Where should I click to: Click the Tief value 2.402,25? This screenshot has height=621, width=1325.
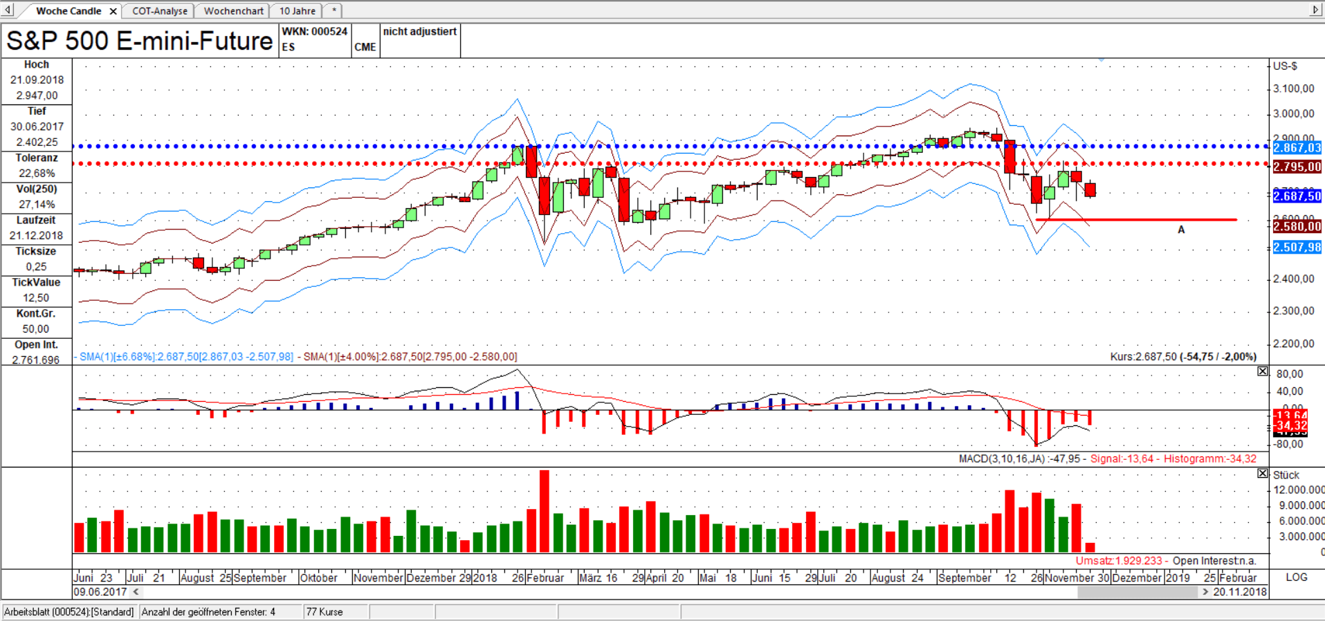point(37,142)
